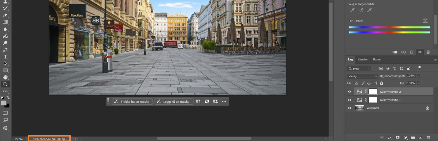The height and width of the screenshot is (141, 438).
Task: Expand the Ugjennomsiktighet slider arrow
Action: pyautogui.click(x=419, y=76)
